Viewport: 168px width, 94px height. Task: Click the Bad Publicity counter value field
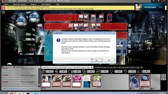pyautogui.click(x=118, y=72)
